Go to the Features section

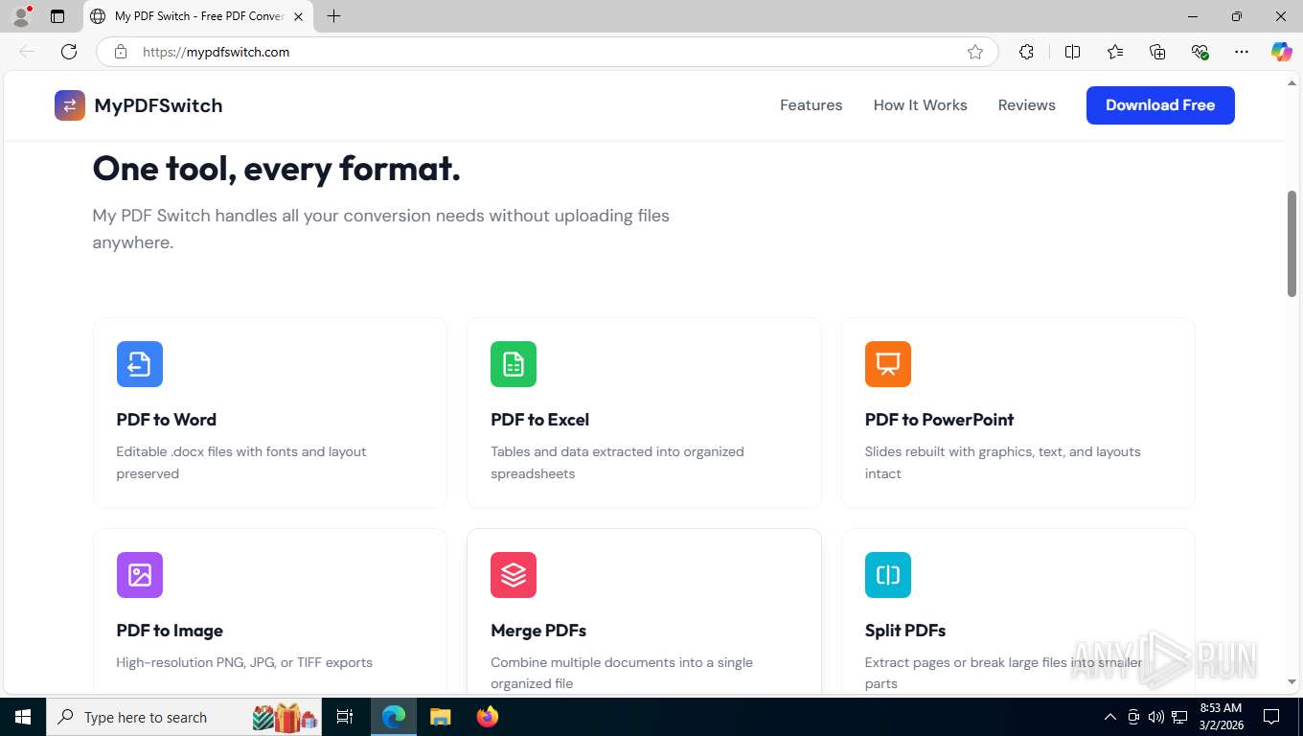click(812, 105)
